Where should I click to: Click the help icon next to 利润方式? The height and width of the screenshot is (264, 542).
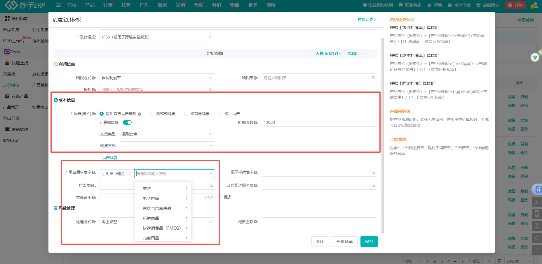click(94, 78)
